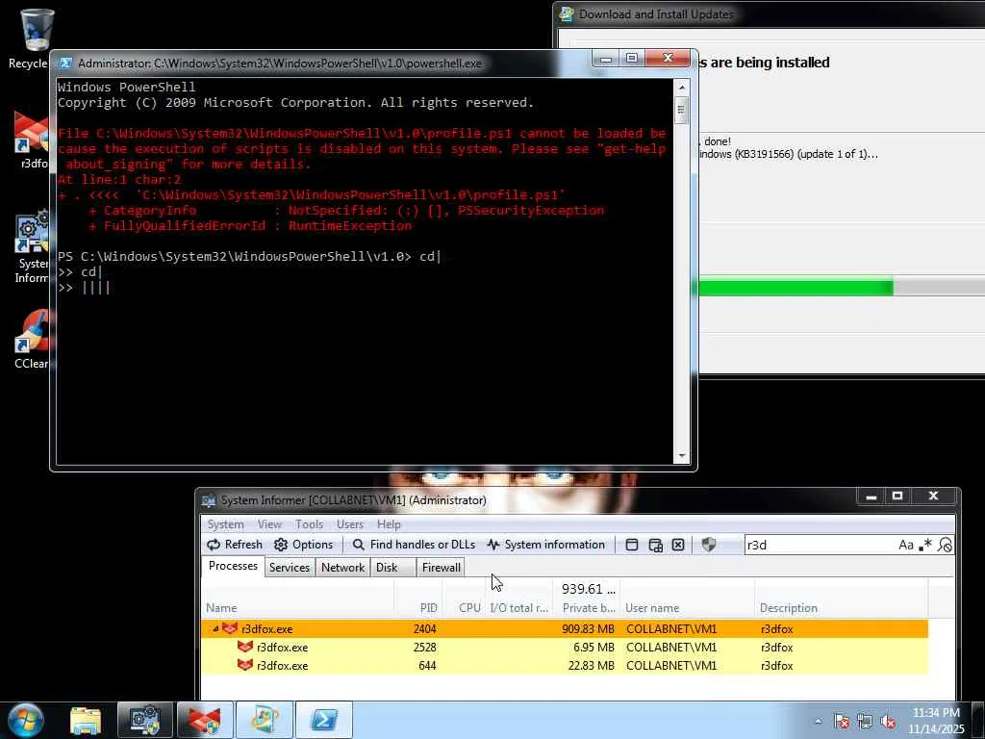Open the muted volume tray icon
The width and height of the screenshot is (985, 739).
tap(888, 721)
